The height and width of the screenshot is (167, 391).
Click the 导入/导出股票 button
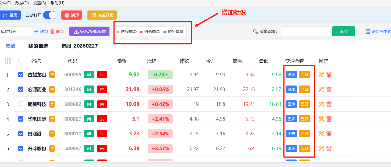click(90, 32)
